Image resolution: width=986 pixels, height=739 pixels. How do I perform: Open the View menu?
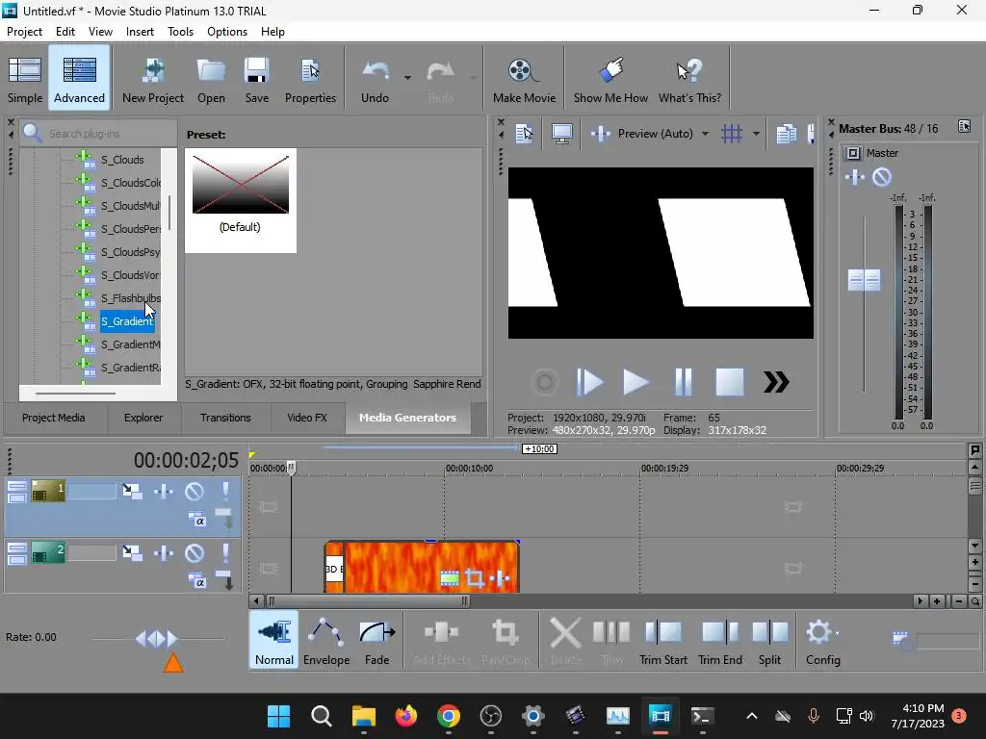(x=100, y=32)
